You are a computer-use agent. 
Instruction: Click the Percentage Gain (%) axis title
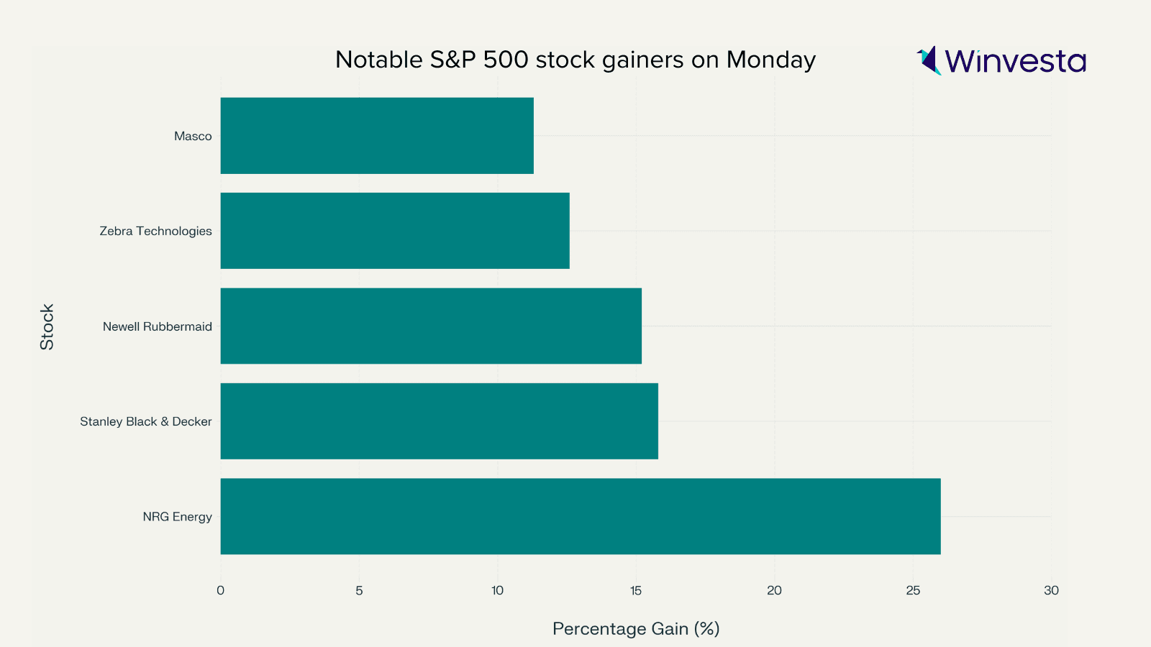[636, 629]
